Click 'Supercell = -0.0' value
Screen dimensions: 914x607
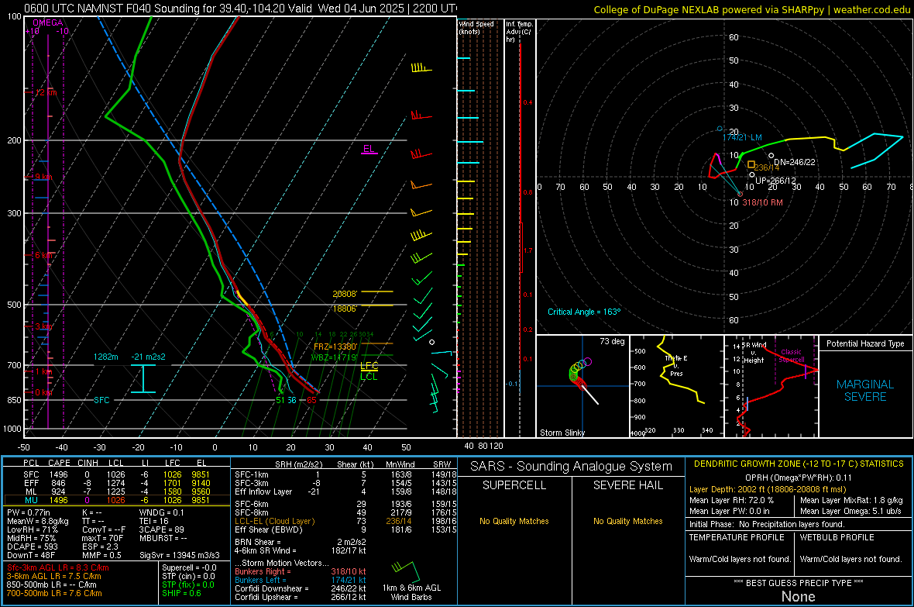tap(189, 567)
